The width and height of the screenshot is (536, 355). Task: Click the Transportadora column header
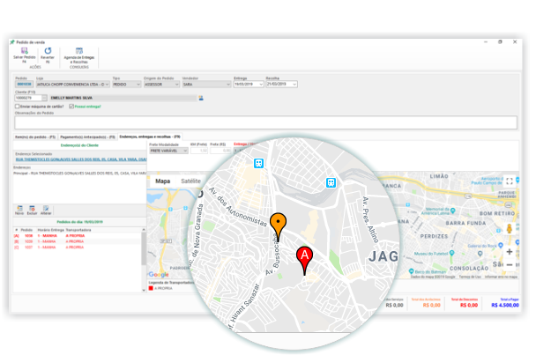(x=78, y=230)
